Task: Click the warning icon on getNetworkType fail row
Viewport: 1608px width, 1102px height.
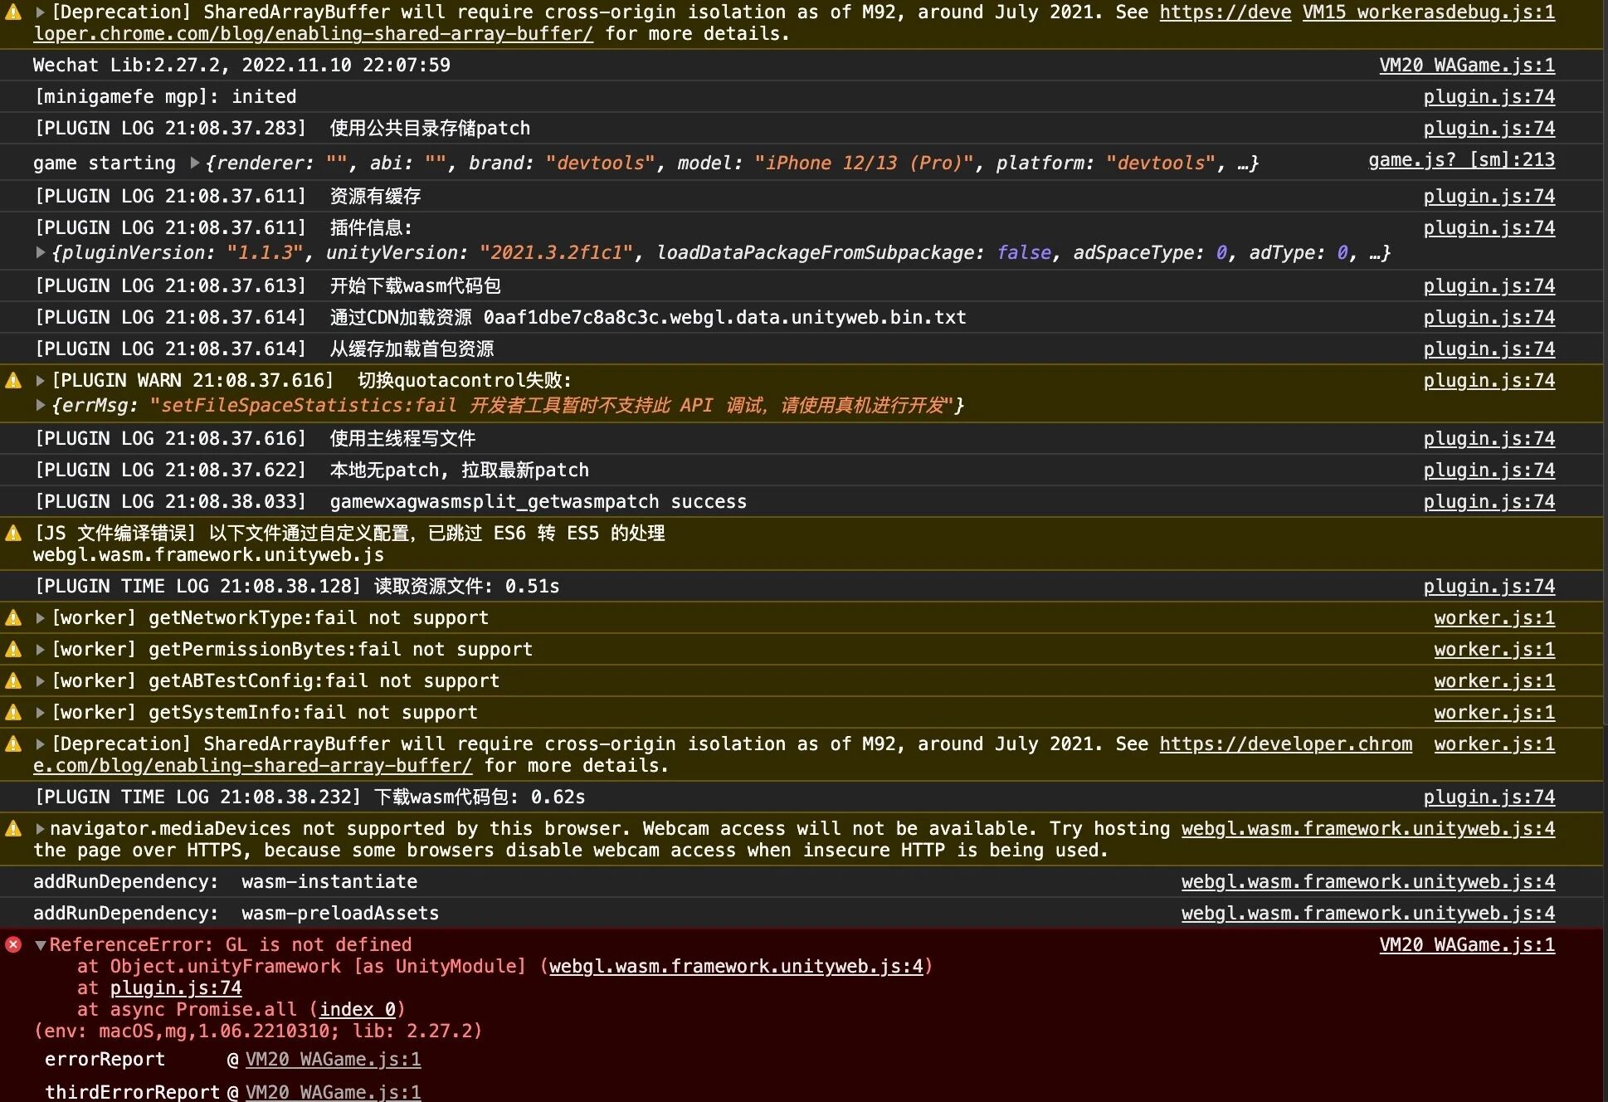Action: pos(12,617)
